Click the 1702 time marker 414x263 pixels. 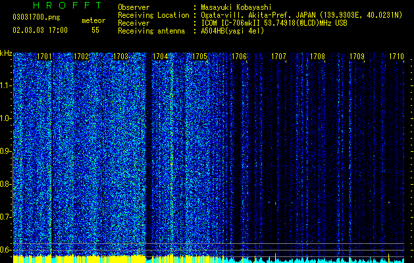pos(82,57)
